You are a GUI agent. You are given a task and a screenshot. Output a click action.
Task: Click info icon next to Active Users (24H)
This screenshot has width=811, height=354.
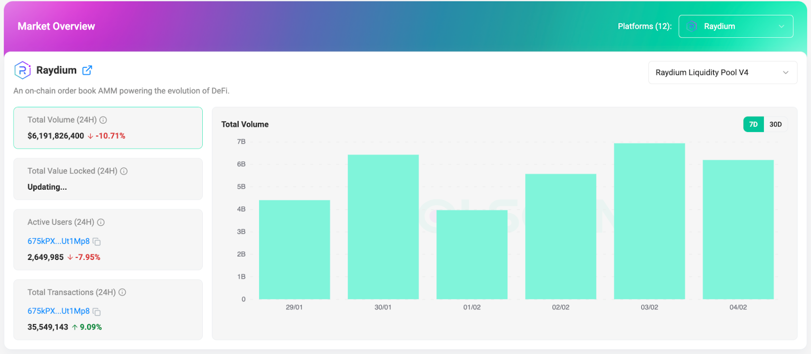coord(101,223)
